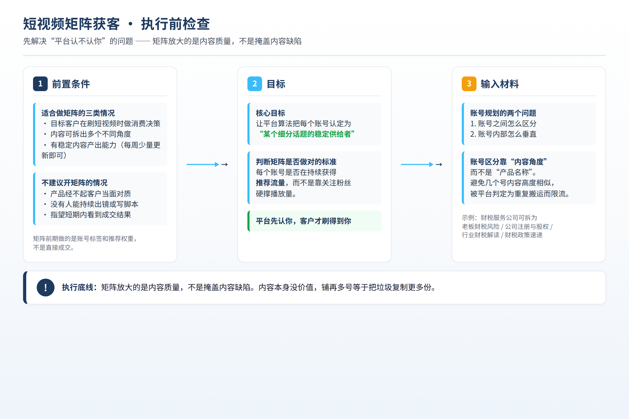Click the bullet 目标客户在刷短视频时做消费决策

102,123
